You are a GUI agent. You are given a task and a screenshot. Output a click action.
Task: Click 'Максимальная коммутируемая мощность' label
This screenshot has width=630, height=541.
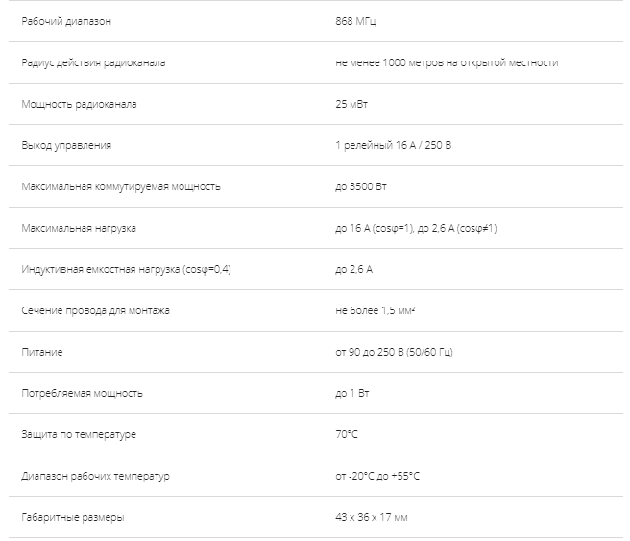pyautogui.click(x=121, y=186)
